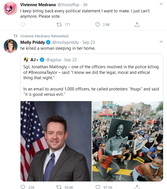Retweet Molly Priddy's tweet with 30.6K retweets
Screen dimensions: 167x189
(x=59, y=187)
